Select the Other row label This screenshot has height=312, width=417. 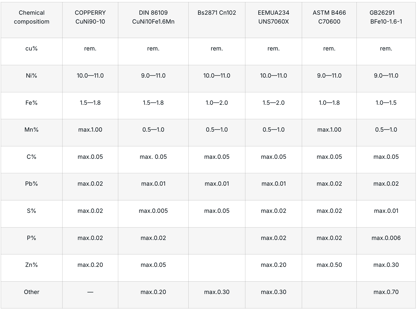coord(32,292)
